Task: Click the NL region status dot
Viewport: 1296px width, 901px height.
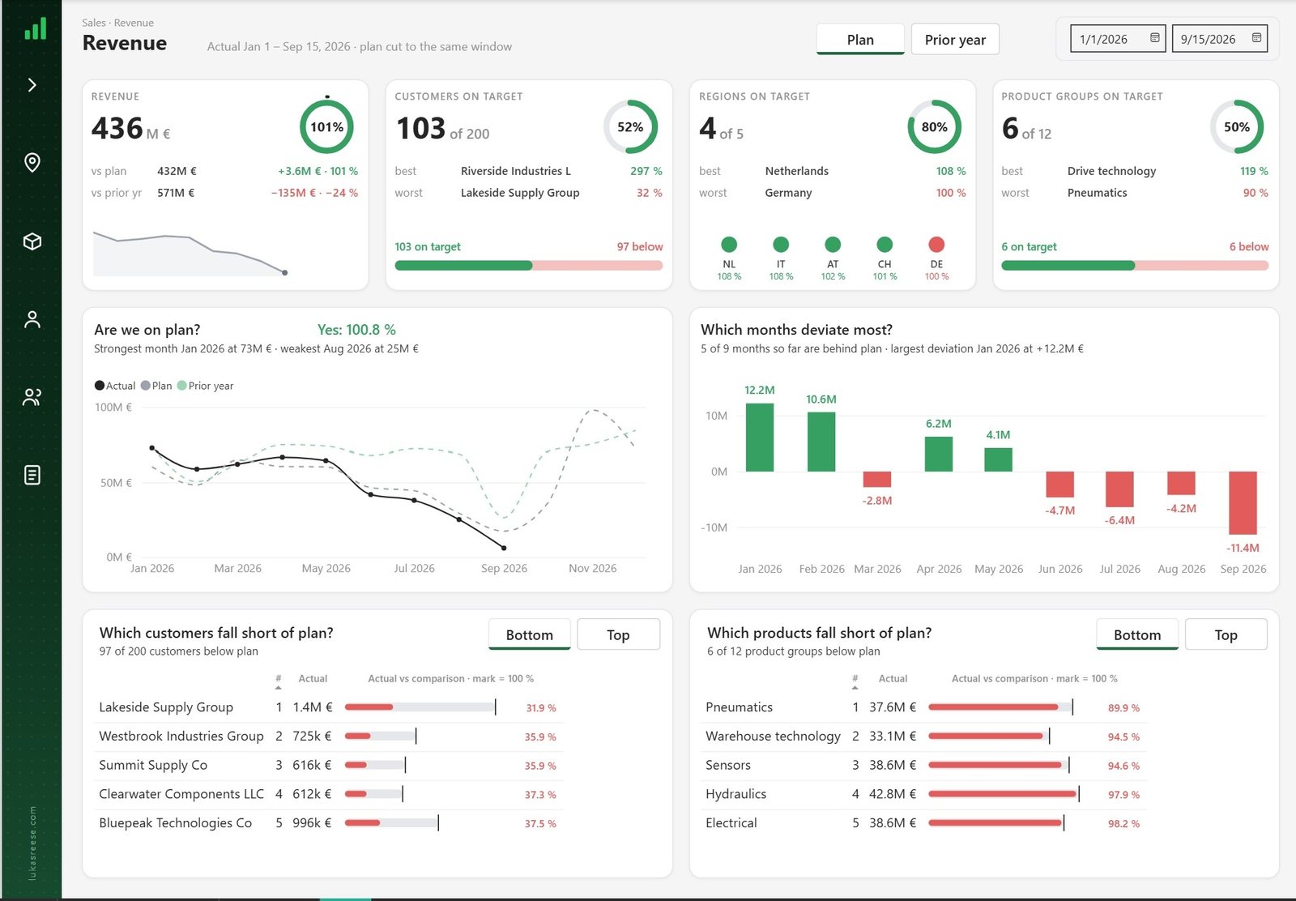Action: pos(729,245)
